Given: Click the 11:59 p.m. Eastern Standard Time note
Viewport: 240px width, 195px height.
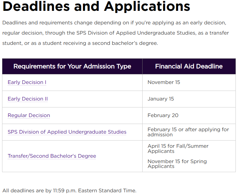Looking at the screenshot, I should coord(69,190).
